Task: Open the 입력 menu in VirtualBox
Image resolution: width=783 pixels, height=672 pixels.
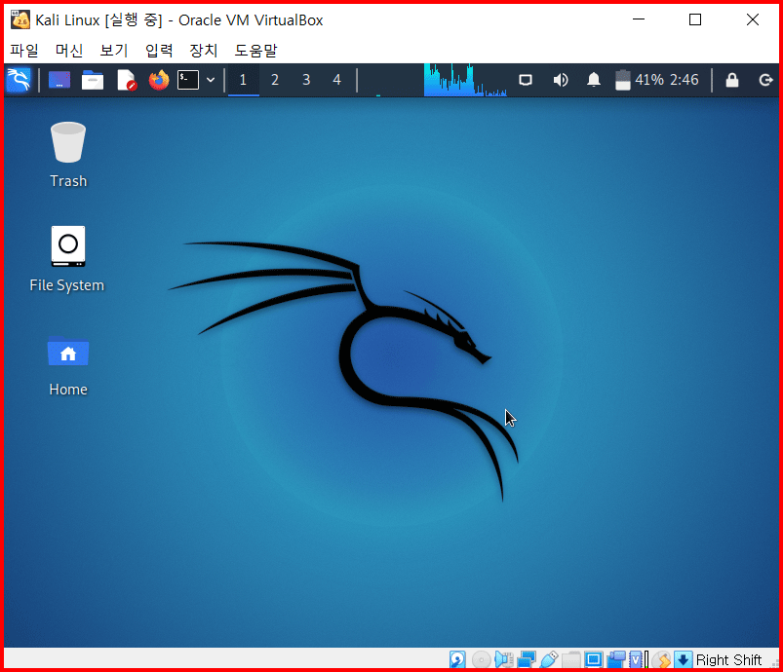Action: coord(159,50)
